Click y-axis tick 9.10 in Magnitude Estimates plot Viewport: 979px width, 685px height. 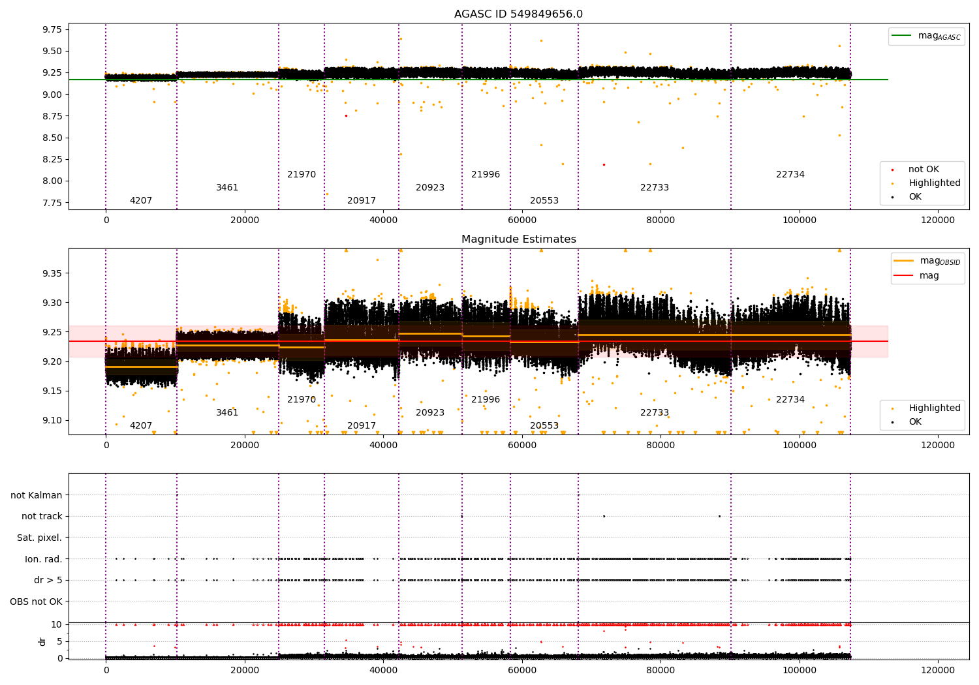click(52, 421)
